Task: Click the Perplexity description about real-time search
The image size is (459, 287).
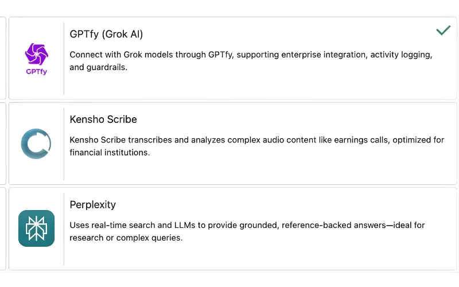Action: coord(247,231)
